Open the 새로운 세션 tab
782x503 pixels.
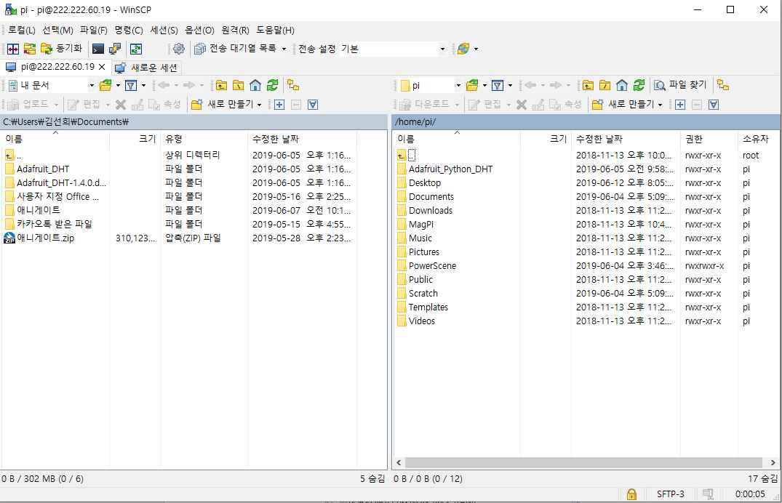(x=146, y=68)
